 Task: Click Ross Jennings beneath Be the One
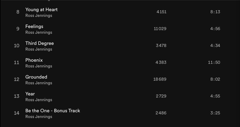(39, 117)
